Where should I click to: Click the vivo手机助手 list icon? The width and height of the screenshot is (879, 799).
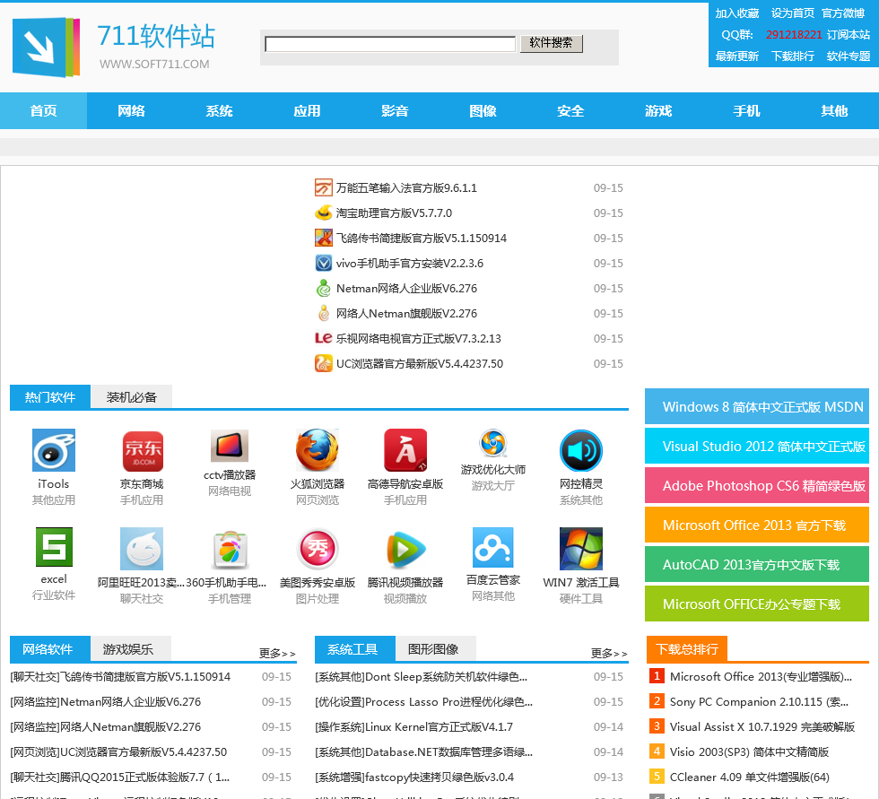coord(324,263)
